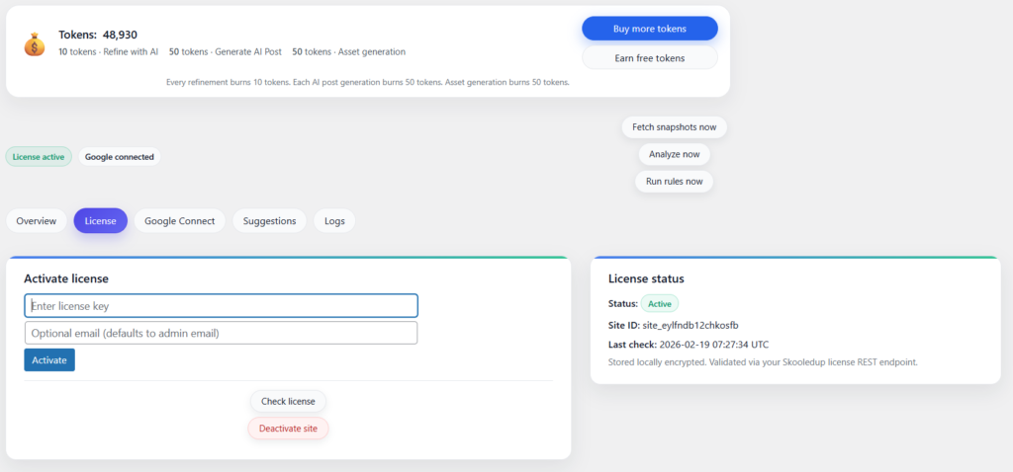Trigger Fetch snapshots now
Image resolution: width=1013 pixels, height=472 pixels.
tap(674, 127)
